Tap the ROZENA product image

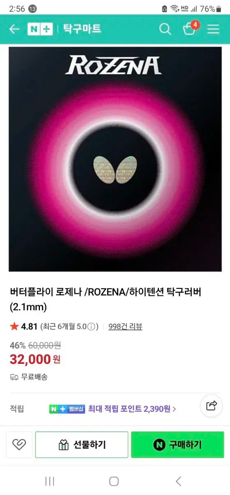pos(115,159)
